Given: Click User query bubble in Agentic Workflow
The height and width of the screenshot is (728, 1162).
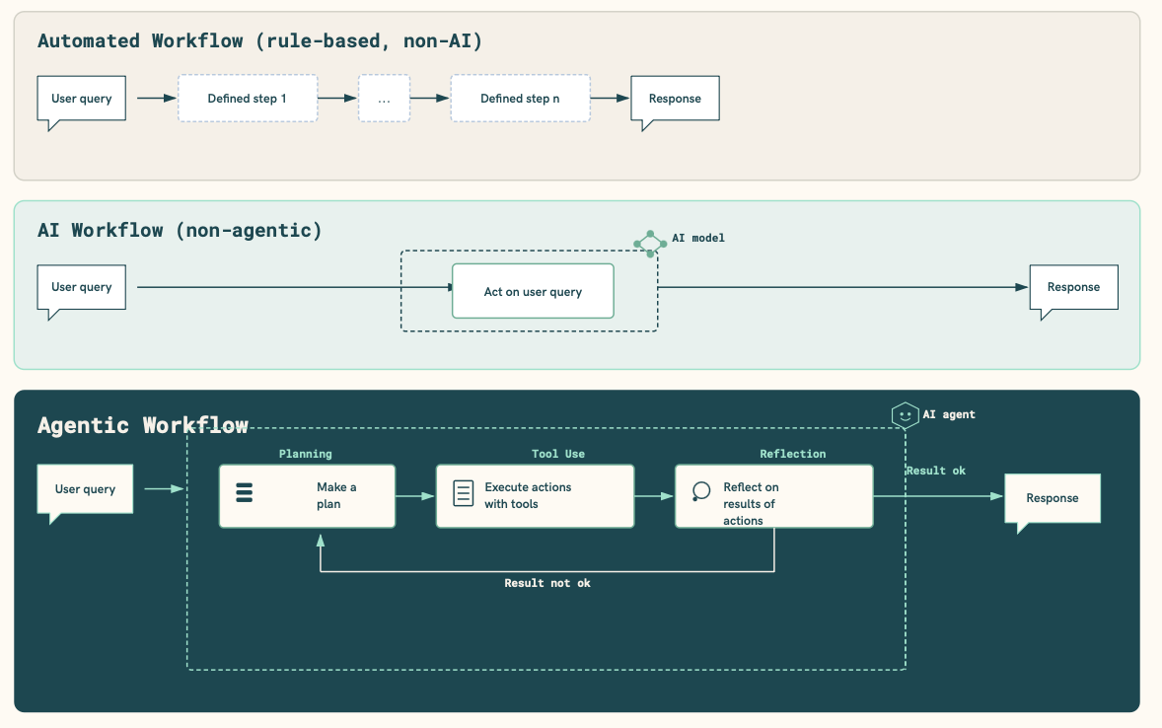Looking at the screenshot, I should [x=85, y=494].
